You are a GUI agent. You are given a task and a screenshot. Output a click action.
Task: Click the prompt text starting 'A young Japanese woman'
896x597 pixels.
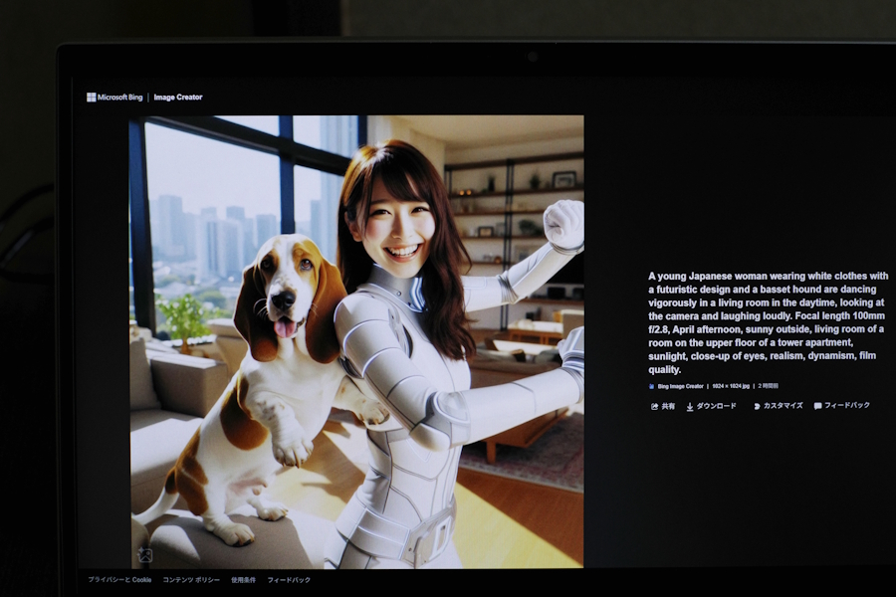[768, 322]
